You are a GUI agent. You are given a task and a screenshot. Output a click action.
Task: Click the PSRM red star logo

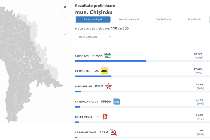click(x=108, y=86)
